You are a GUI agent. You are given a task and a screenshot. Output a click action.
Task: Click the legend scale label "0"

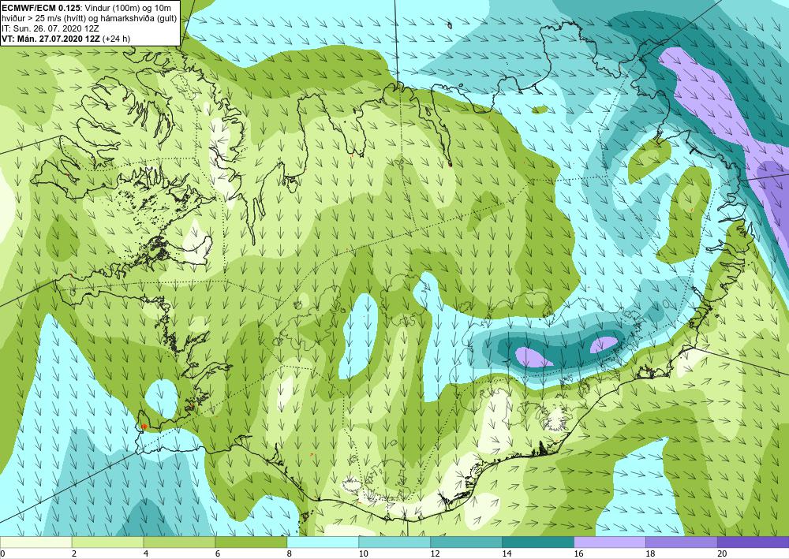tap(2, 553)
